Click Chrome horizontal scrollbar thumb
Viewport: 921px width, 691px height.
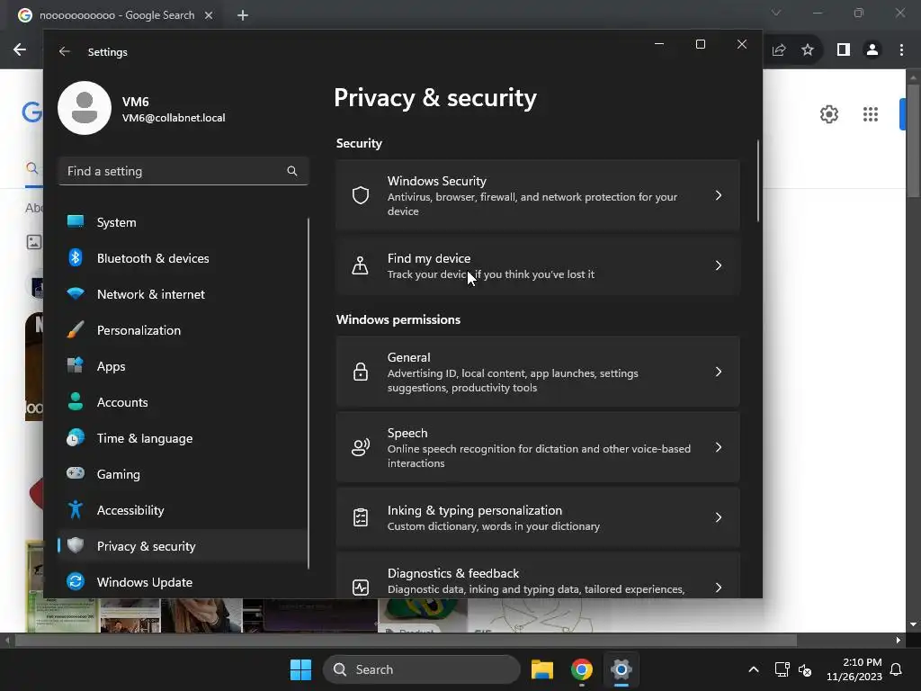406,641
